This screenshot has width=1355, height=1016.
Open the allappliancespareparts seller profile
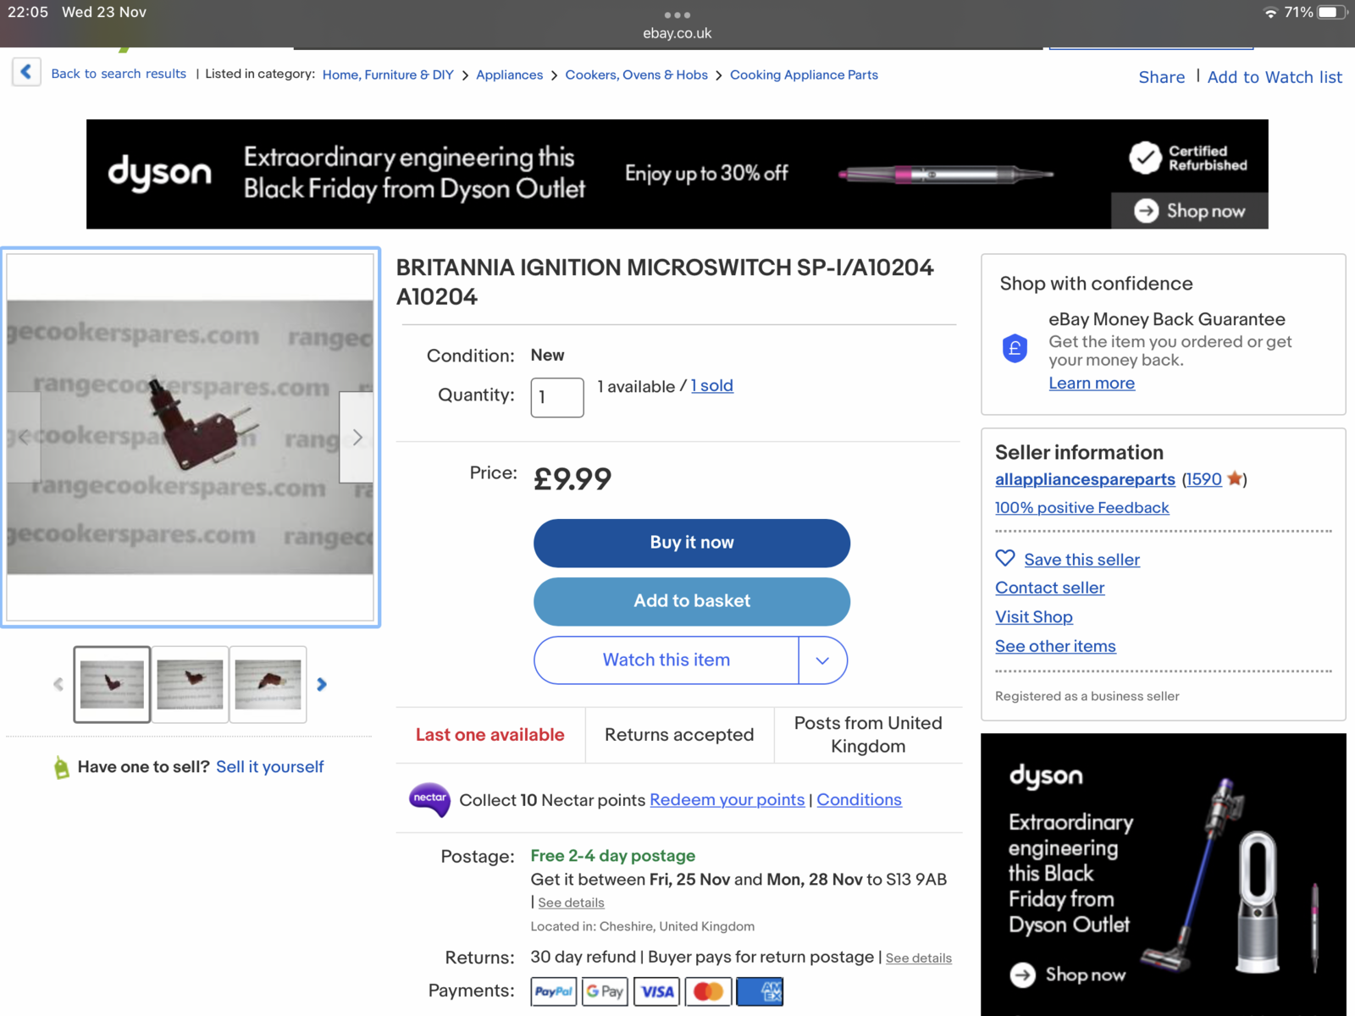point(1085,479)
